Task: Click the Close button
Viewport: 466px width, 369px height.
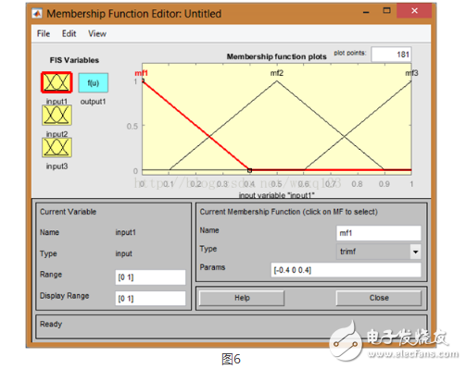Action: pos(379,298)
